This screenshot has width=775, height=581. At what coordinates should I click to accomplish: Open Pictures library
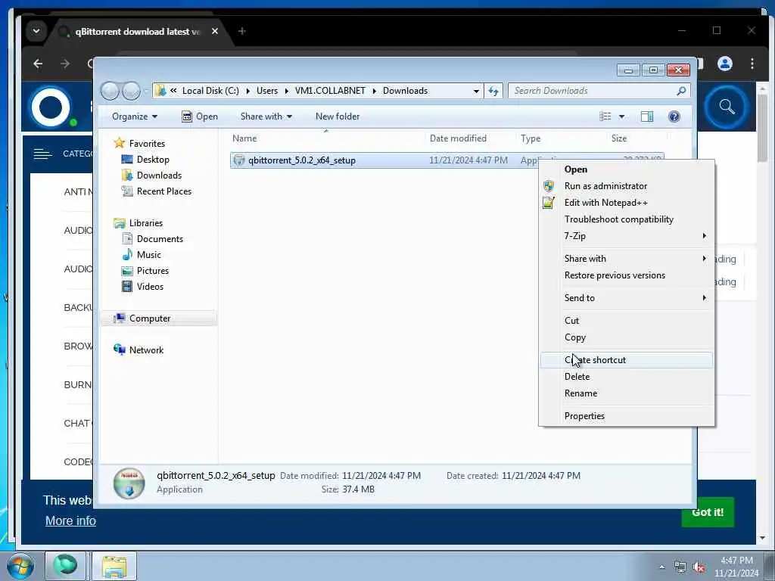(x=153, y=271)
